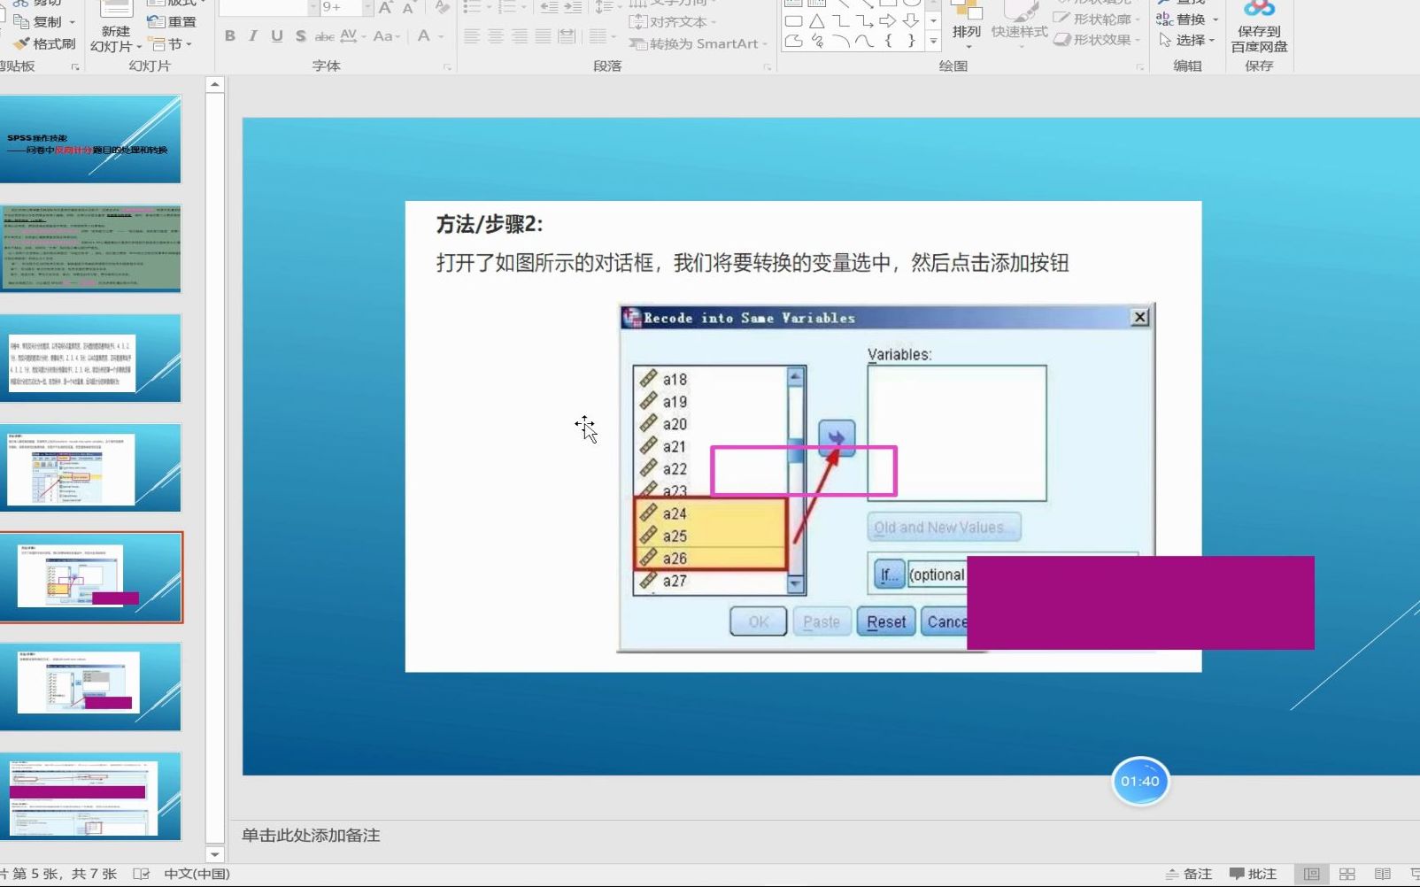Screen dimensions: 1420x887
Task: Select the last slide thumbnail in panel
Action: tap(90, 797)
